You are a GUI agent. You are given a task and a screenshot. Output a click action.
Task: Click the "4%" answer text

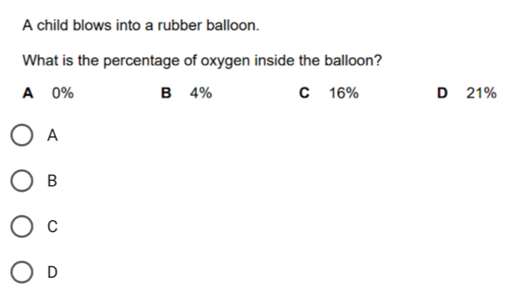[x=201, y=94]
